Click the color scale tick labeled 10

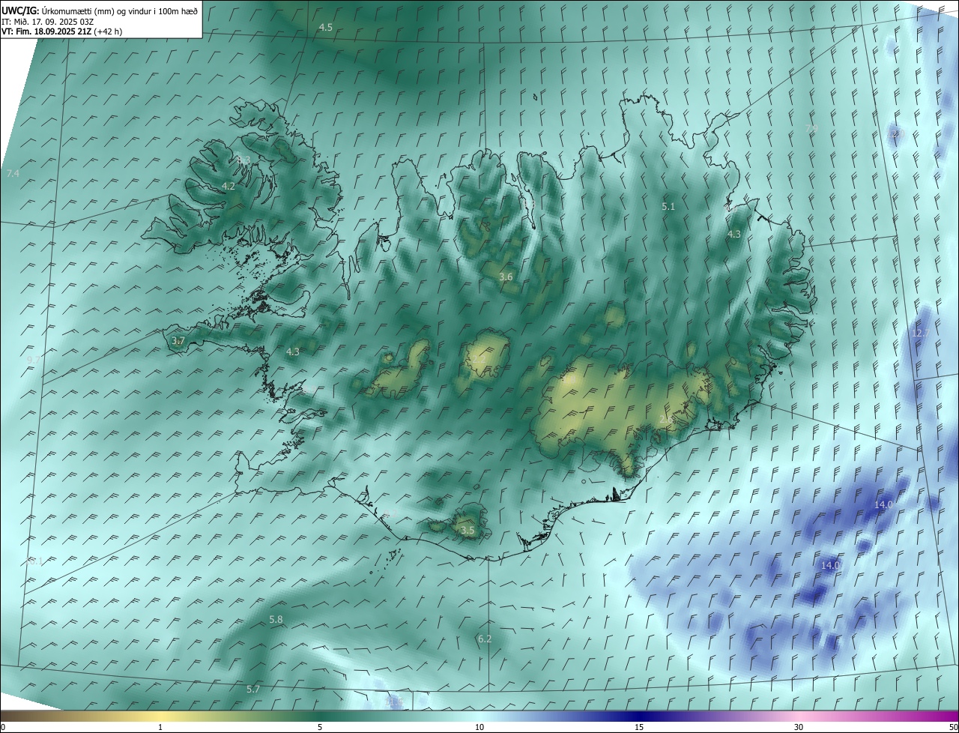(x=479, y=727)
